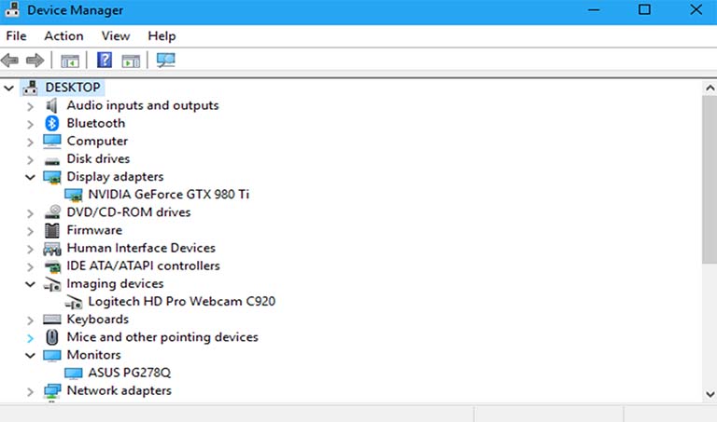The image size is (717, 422).
Task: Select the Network adapters label
Action: click(x=119, y=390)
